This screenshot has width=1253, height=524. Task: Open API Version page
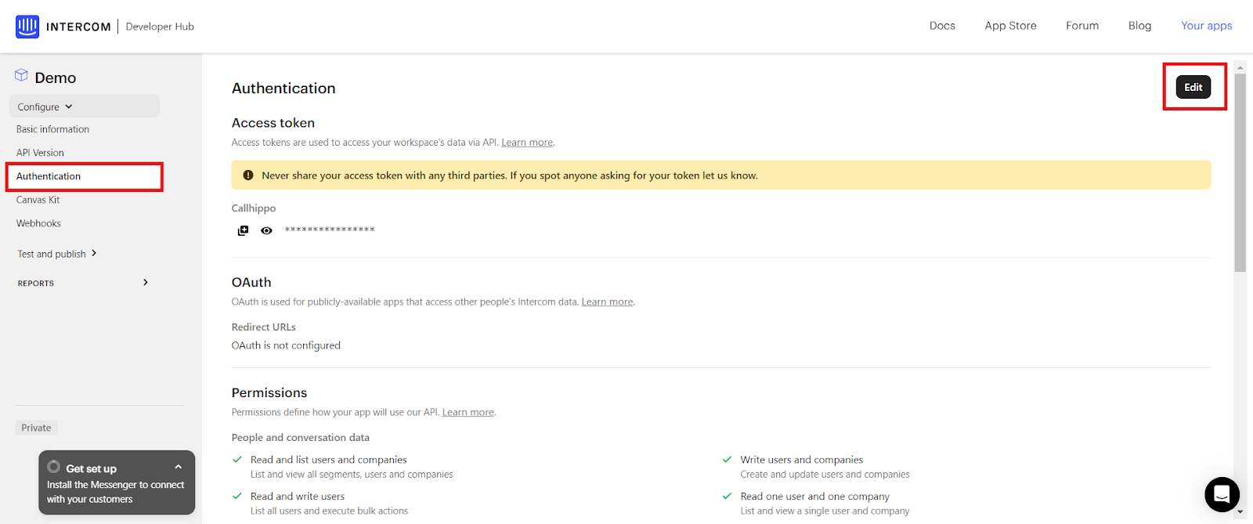(x=40, y=153)
